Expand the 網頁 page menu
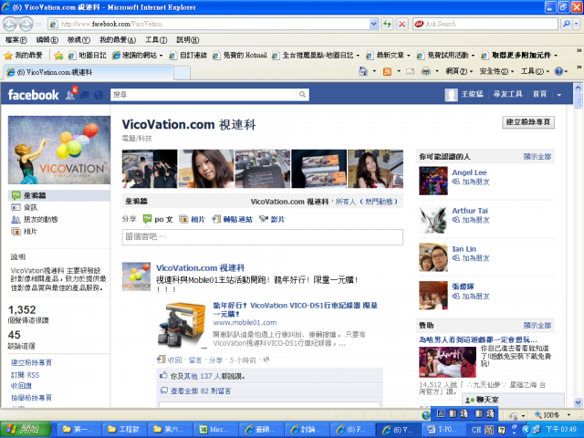 [x=459, y=71]
